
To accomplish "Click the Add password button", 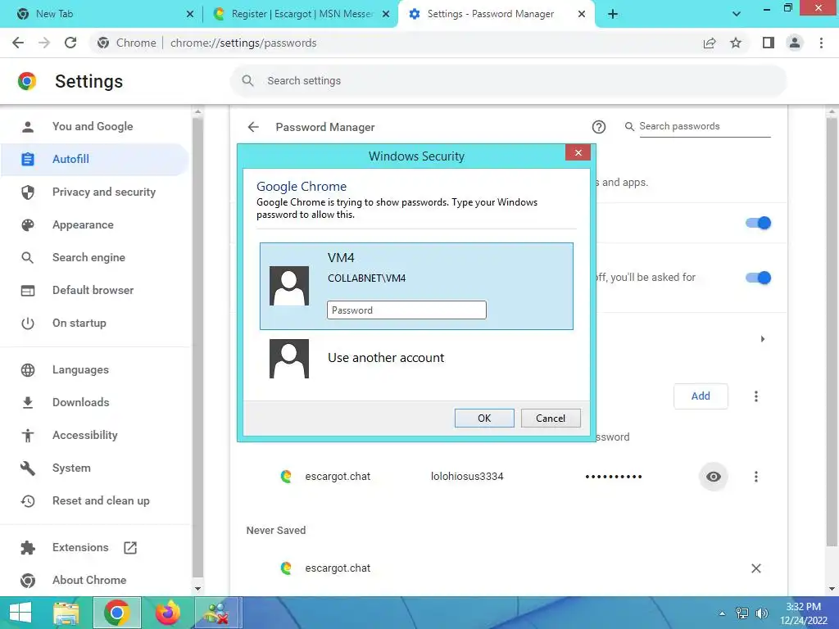I will [x=701, y=396].
